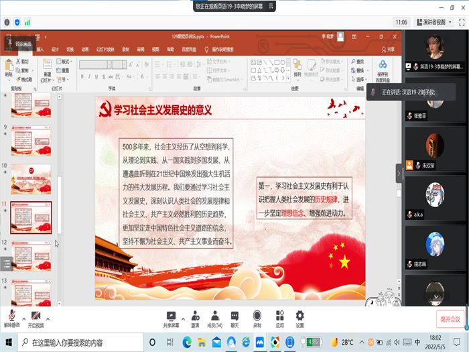Click the 邀请 invite icon
Image resolution: width=469 pixels, height=352 pixels.
195,318
